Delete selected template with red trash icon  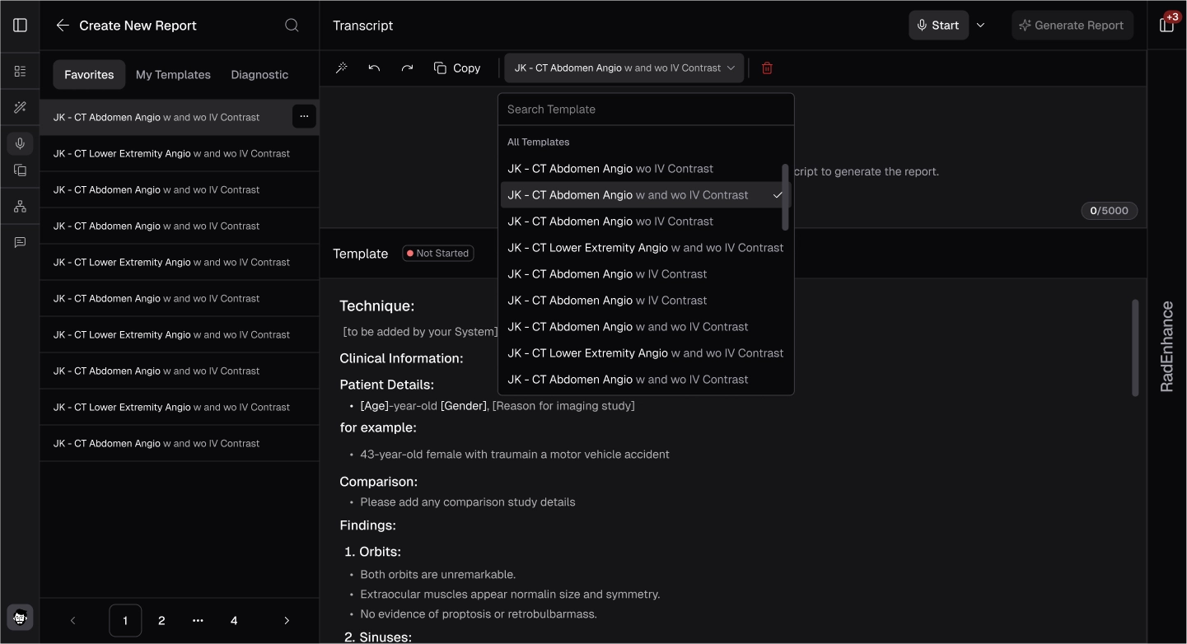tap(767, 68)
